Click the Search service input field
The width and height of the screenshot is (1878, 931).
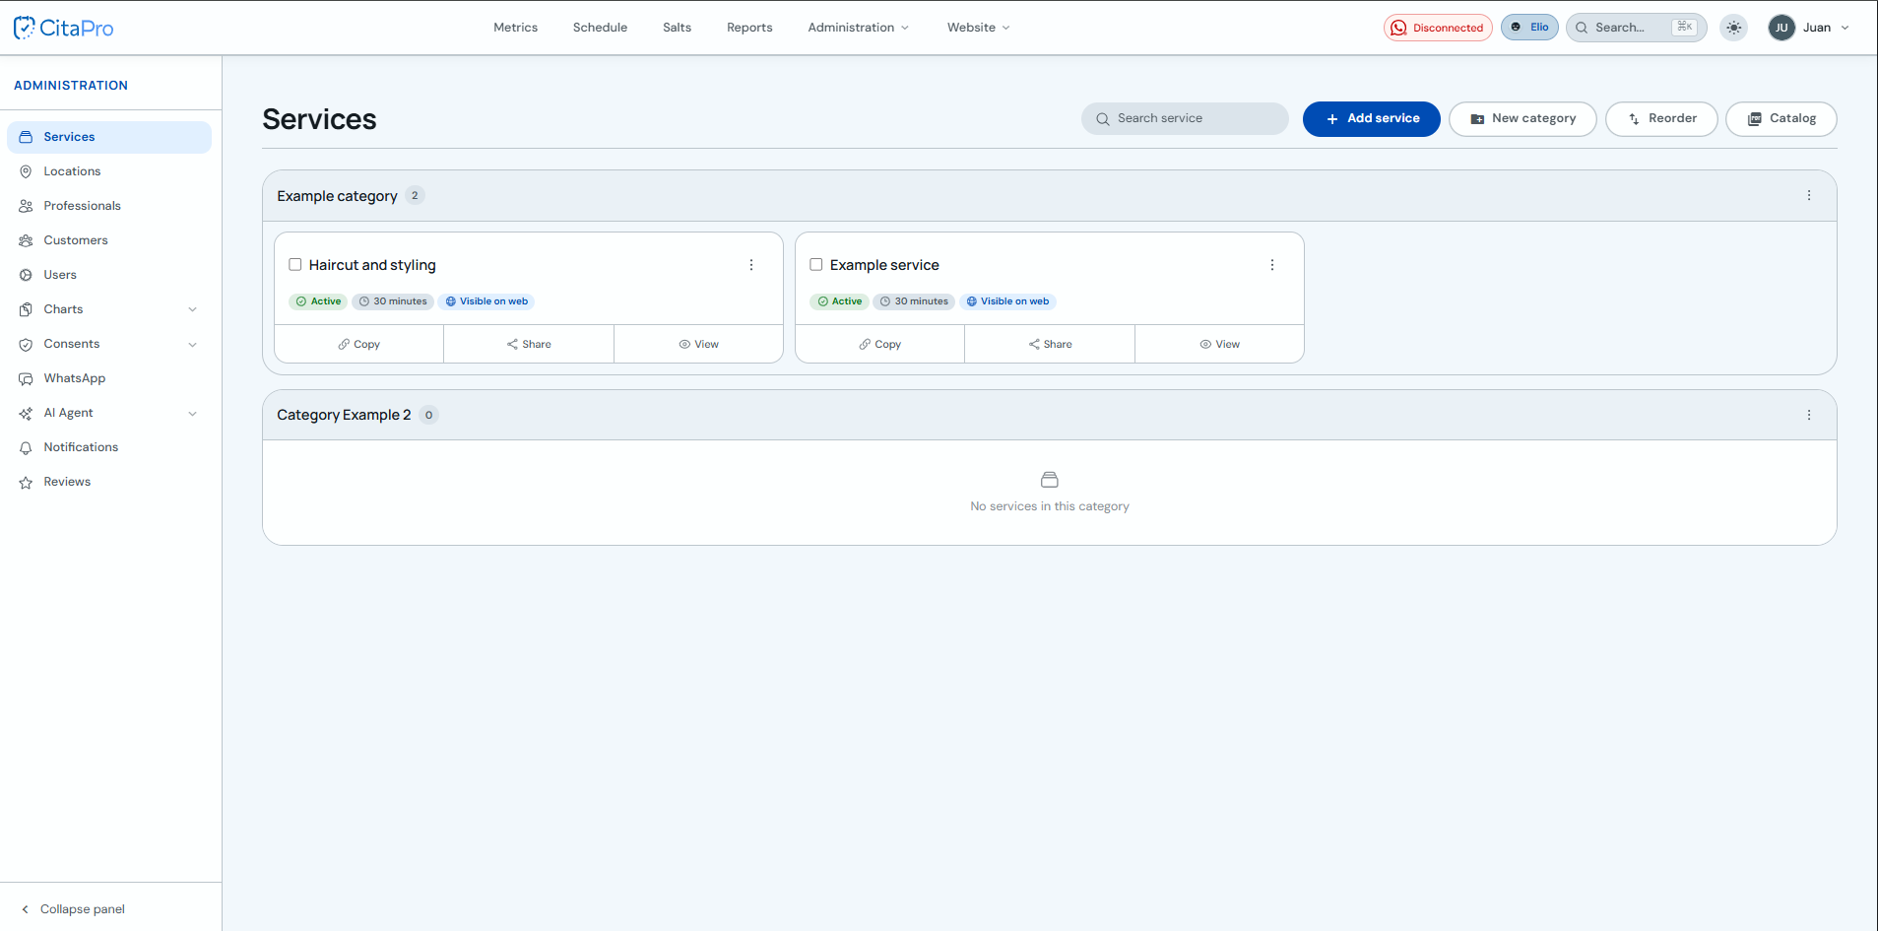click(1185, 119)
